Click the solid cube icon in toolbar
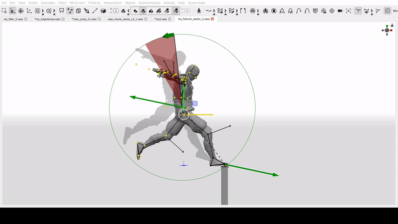This screenshot has width=398, height=224. click(x=103, y=10)
